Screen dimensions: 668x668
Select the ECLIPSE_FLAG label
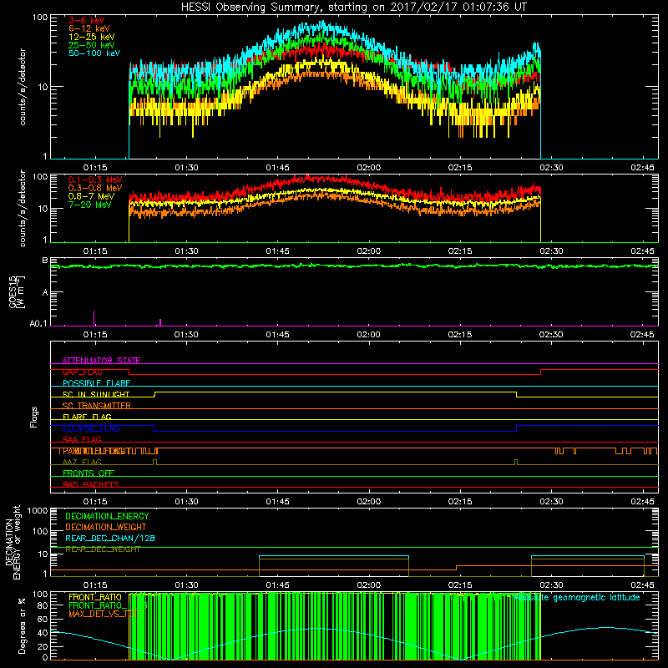91,428
